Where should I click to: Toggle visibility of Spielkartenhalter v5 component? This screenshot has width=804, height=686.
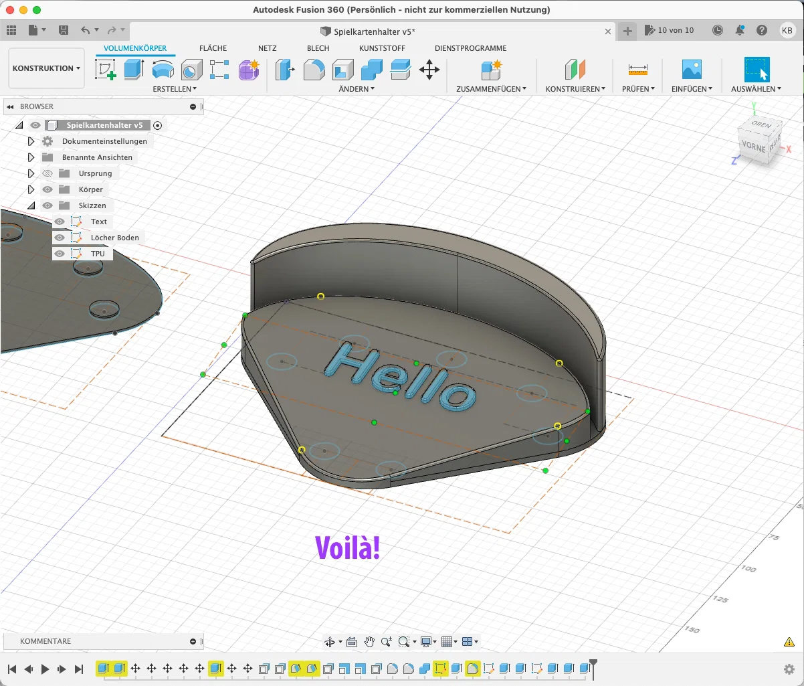[35, 125]
